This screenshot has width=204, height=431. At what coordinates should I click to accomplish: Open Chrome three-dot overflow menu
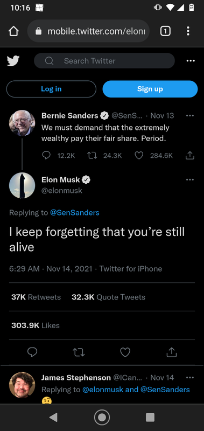188,31
